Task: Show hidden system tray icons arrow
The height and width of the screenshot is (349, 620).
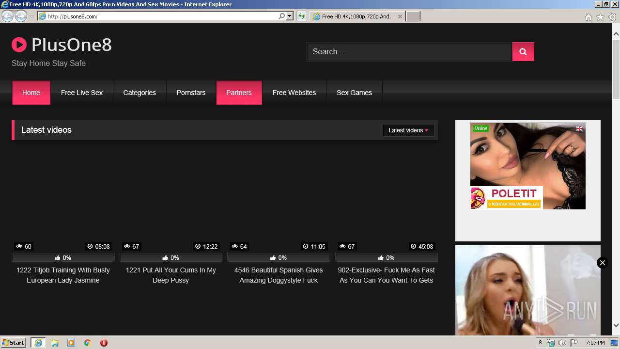Action: point(541,343)
